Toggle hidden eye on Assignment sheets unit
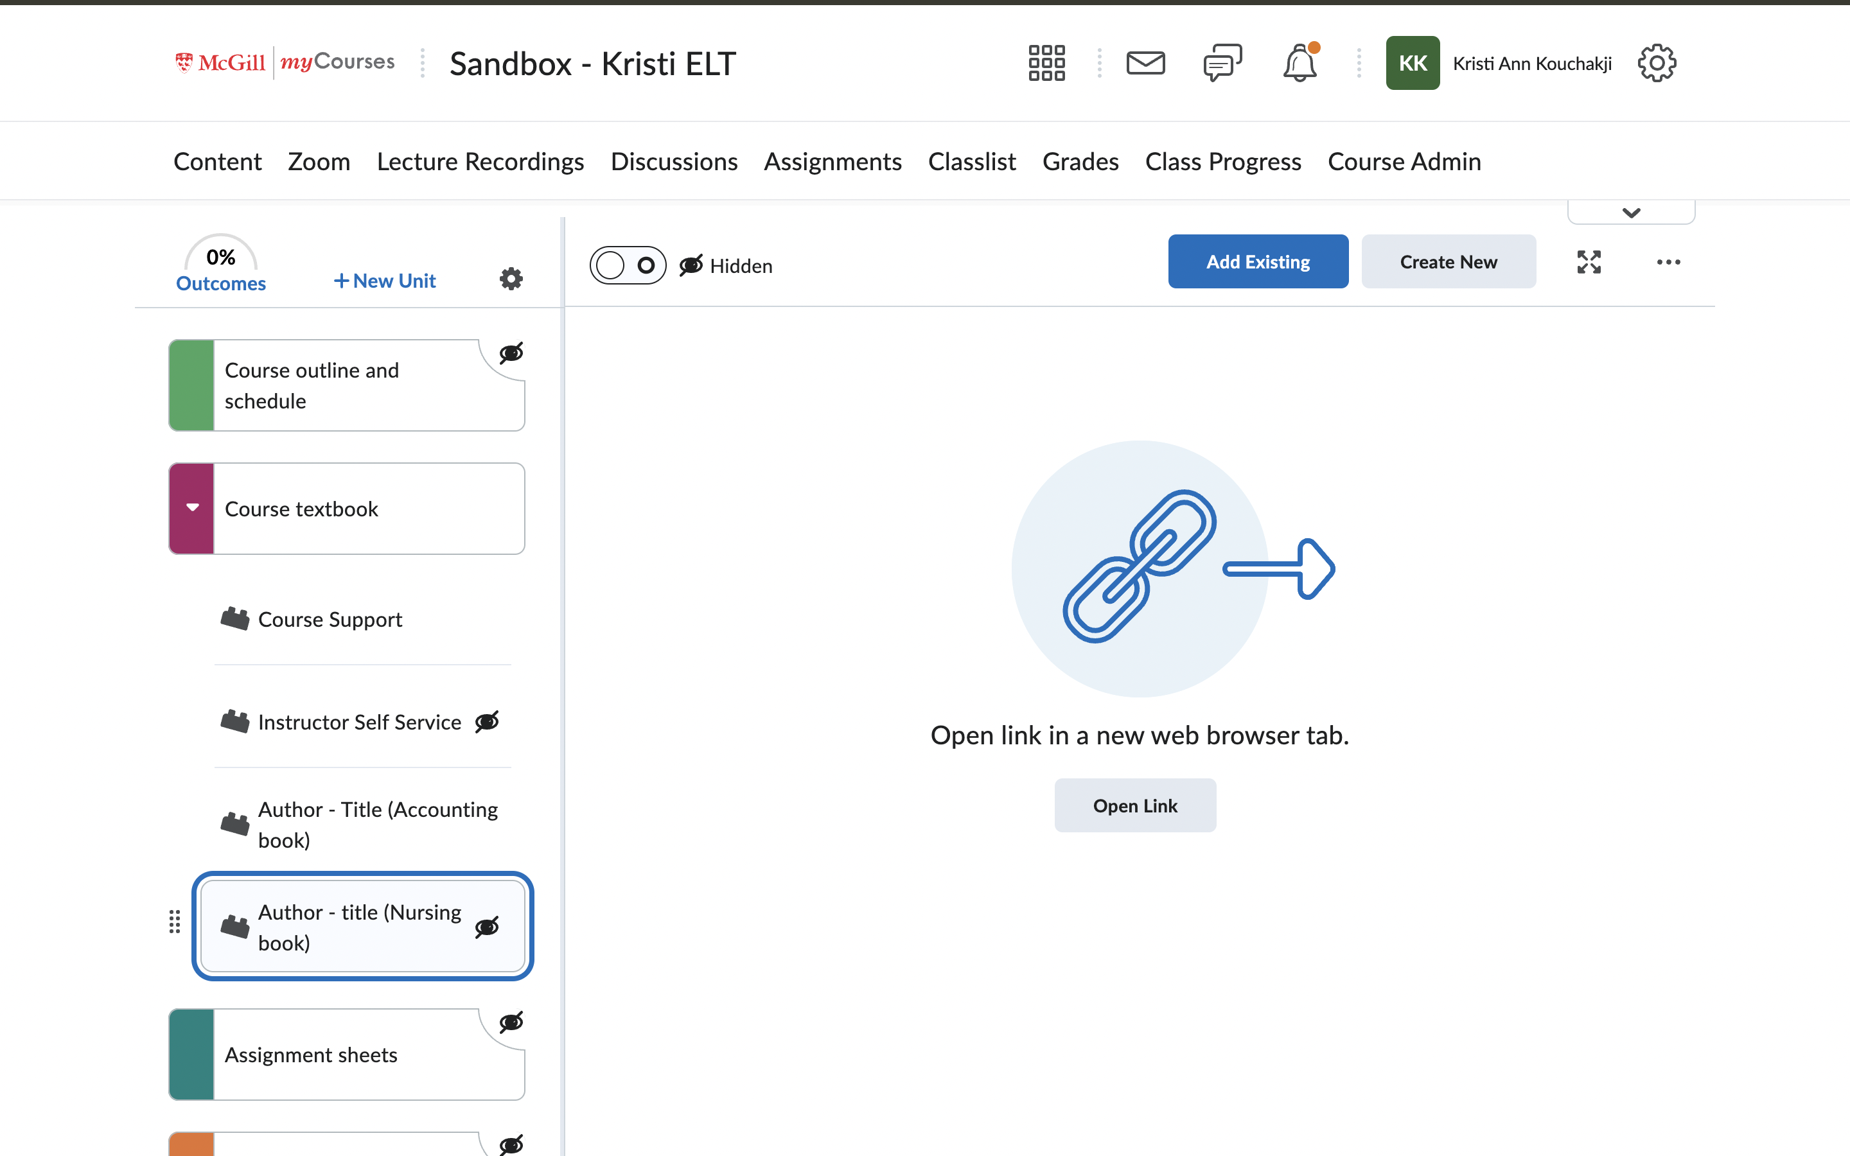This screenshot has height=1156, width=1850. point(511,1022)
